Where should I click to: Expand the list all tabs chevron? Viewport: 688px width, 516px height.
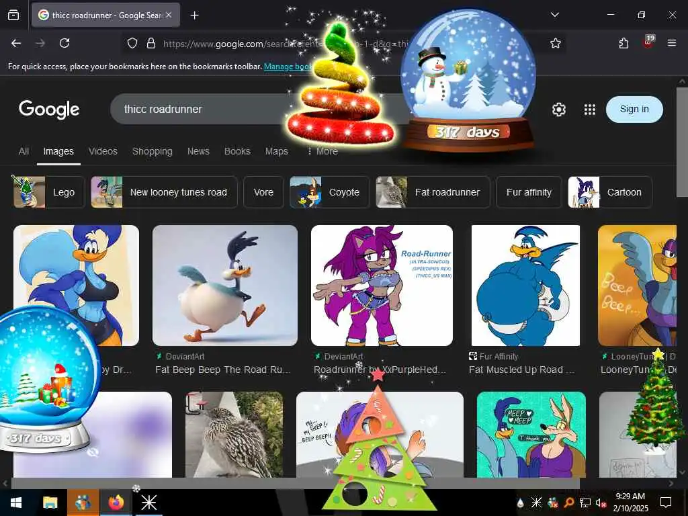pos(554,15)
